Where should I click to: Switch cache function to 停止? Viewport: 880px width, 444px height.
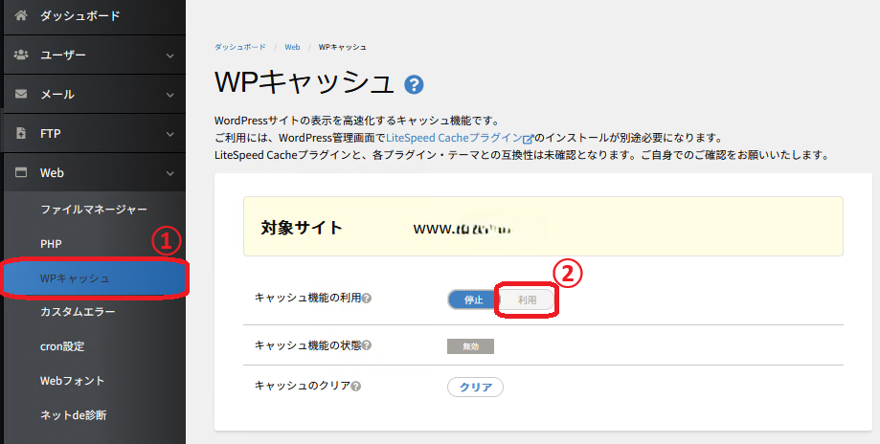point(473,300)
